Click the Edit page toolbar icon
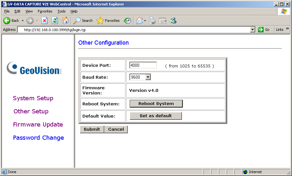The image size is (292, 176). pos(162,21)
